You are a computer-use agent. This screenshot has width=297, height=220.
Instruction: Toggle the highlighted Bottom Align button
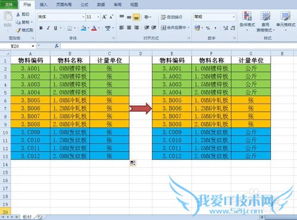(x=137, y=17)
